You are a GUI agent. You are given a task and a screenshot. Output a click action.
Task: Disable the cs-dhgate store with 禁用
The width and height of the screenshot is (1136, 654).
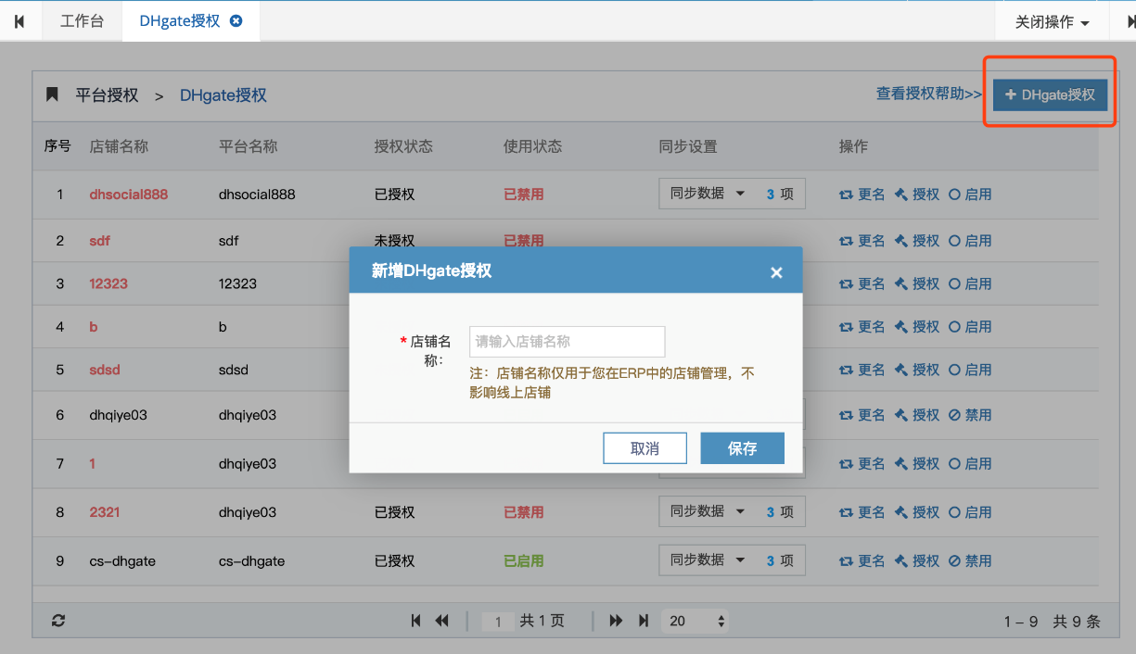(970, 561)
